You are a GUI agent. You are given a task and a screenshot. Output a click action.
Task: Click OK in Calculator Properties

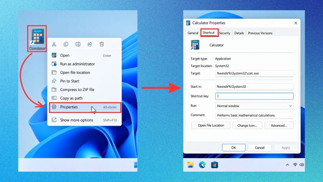[234, 147]
